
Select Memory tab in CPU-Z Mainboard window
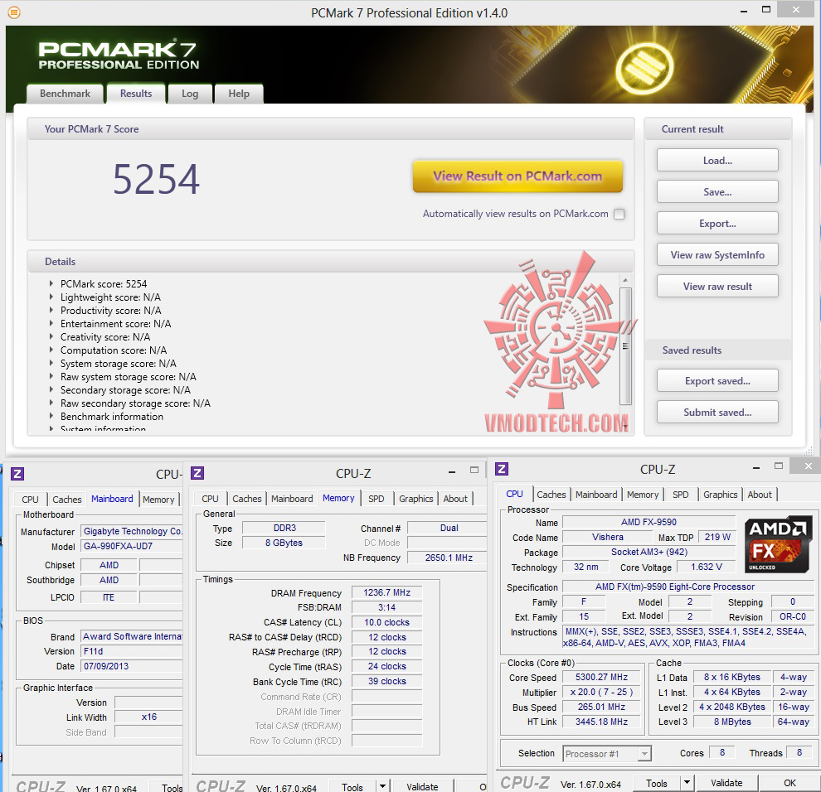[x=158, y=500]
